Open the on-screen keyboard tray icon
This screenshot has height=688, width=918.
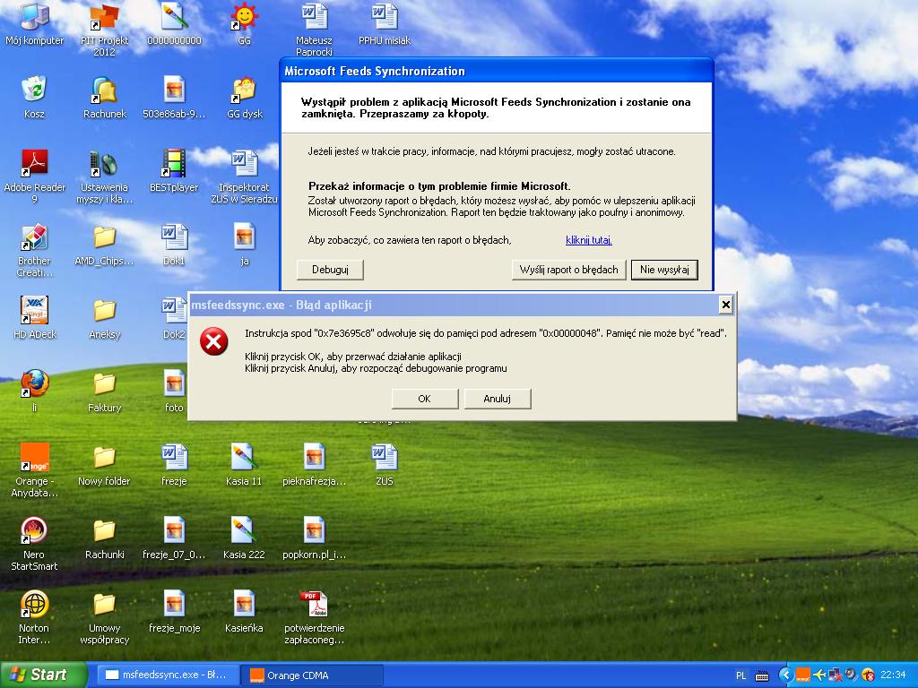pos(762,675)
